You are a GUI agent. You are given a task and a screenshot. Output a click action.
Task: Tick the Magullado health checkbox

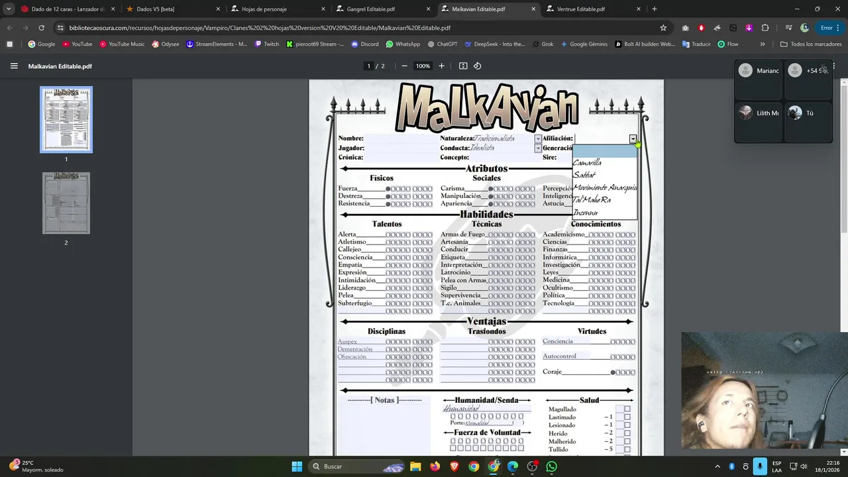tap(627, 409)
